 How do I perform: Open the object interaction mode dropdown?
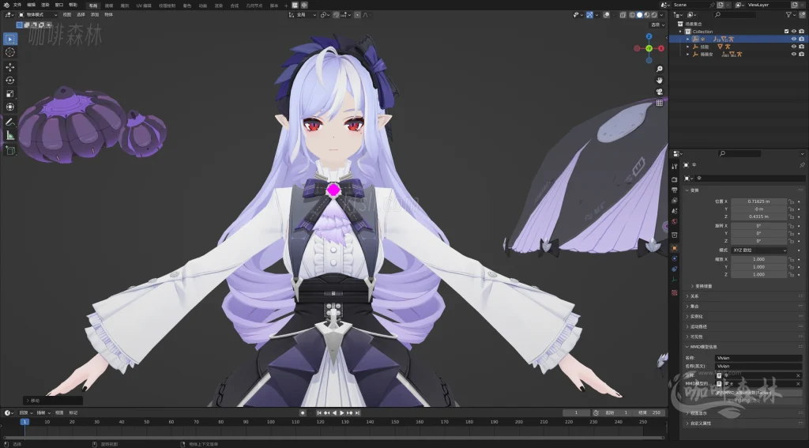point(38,15)
